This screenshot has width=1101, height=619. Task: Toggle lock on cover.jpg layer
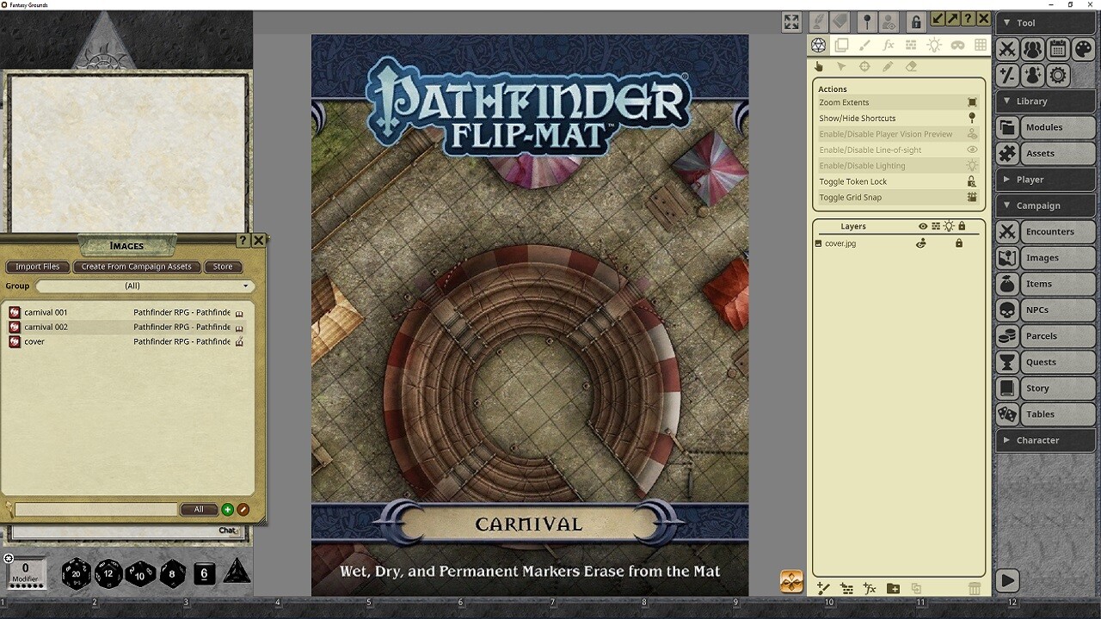click(959, 243)
